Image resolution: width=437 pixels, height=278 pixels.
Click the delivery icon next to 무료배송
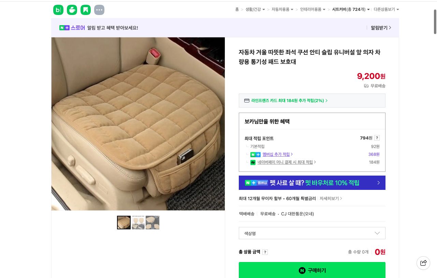point(366,86)
